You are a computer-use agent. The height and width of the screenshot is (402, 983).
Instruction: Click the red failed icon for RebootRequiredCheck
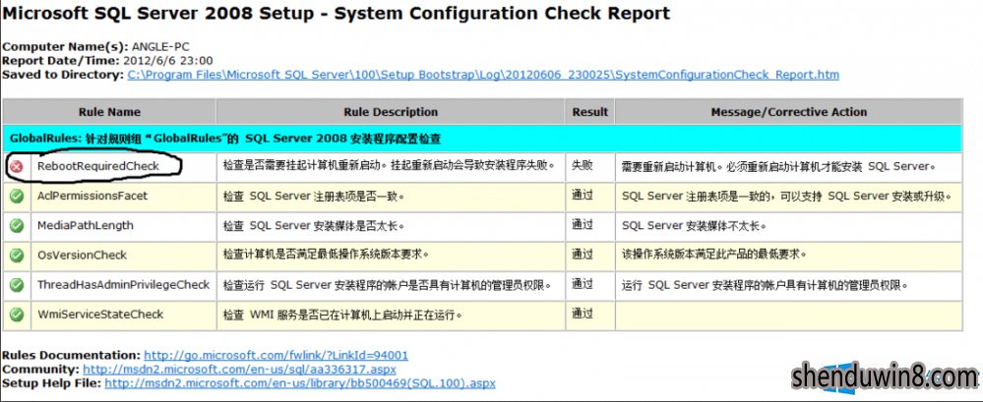[x=17, y=166]
